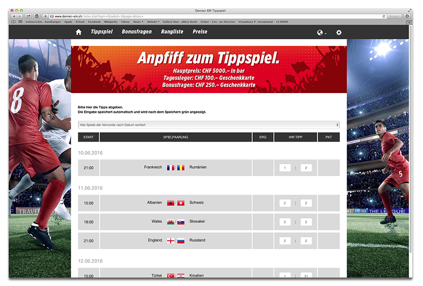This screenshot has width=423, height=286.
Task: Open the Yahoo bookmark
Action: pos(125,22)
